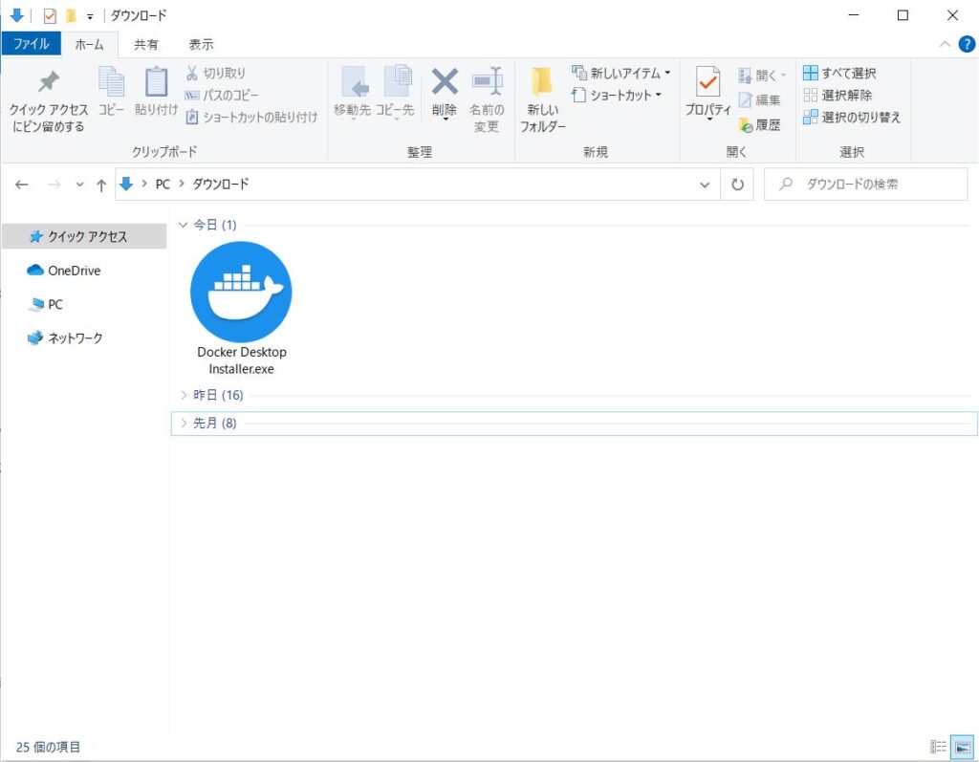Pin to Quick Access (クイック アクセスにピン留めする)
Screen dimensions: 979x762
click(x=48, y=100)
